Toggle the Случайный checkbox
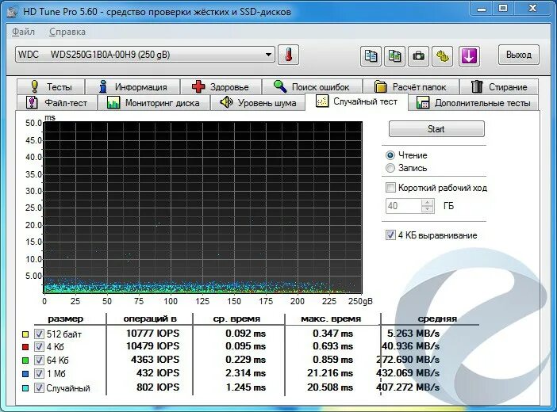The width and height of the screenshot is (557, 412). [x=39, y=388]
